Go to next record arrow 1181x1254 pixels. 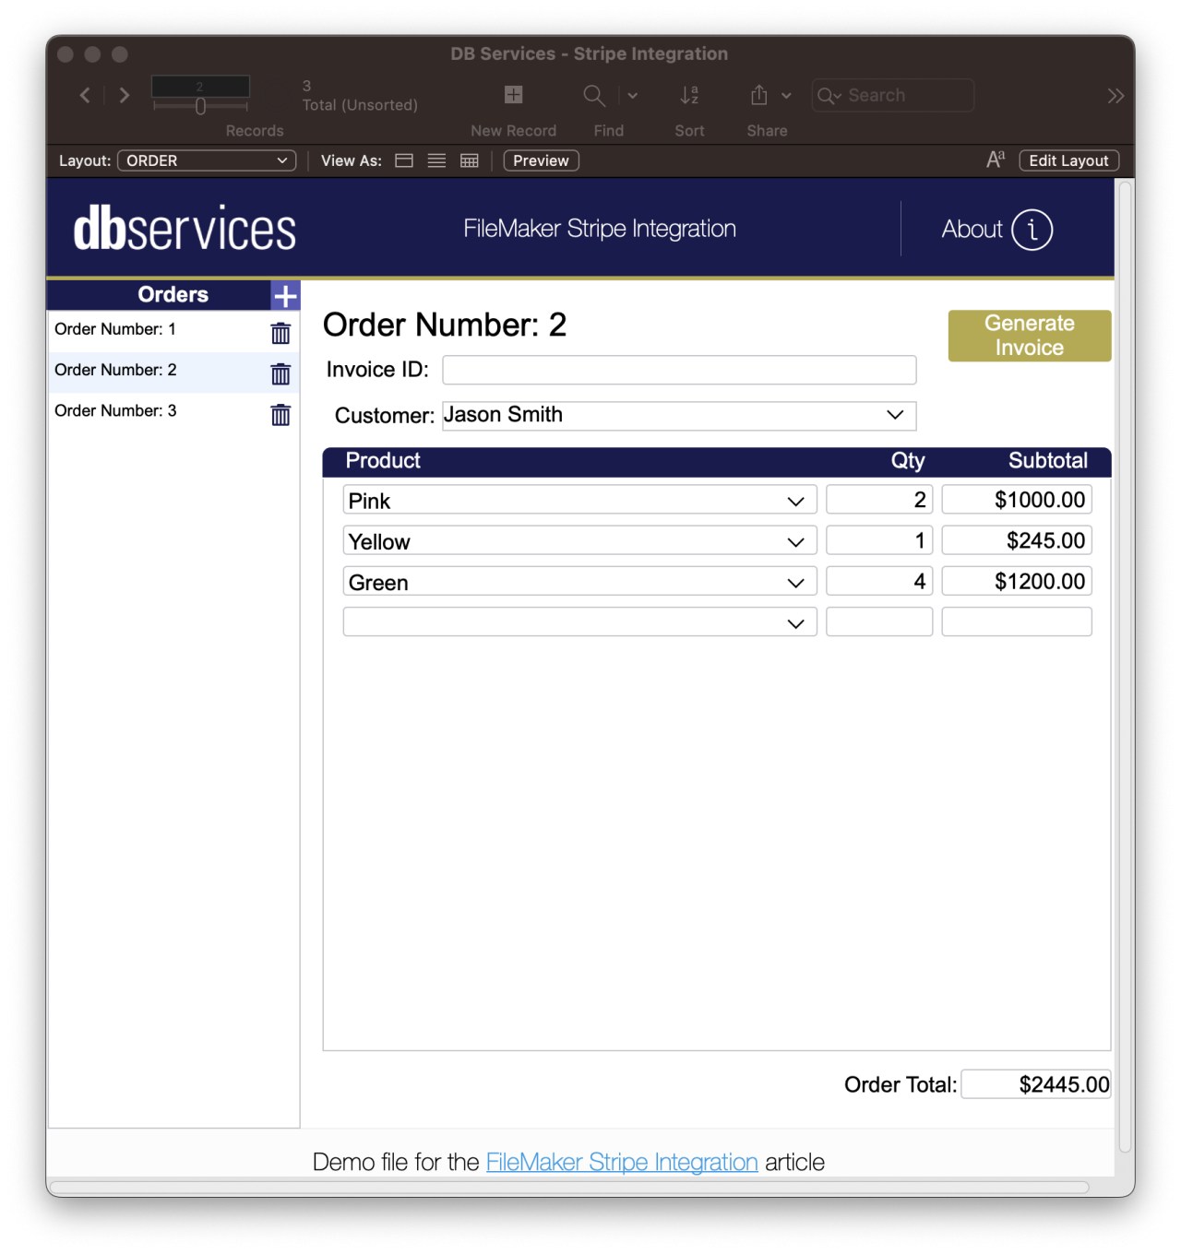[125, 95]
